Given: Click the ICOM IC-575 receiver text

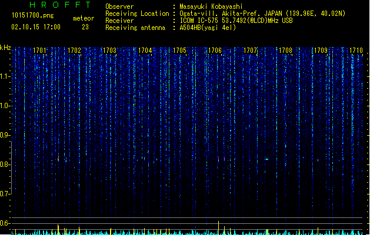Looking at the screenshot, I should click(236, 21).
